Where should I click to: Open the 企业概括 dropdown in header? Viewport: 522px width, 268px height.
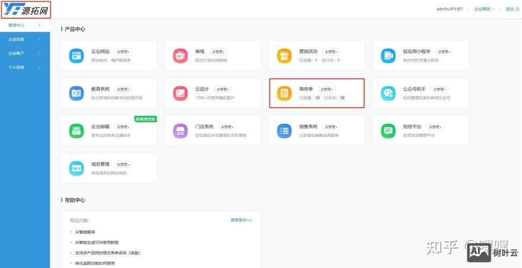coord(484,9)
